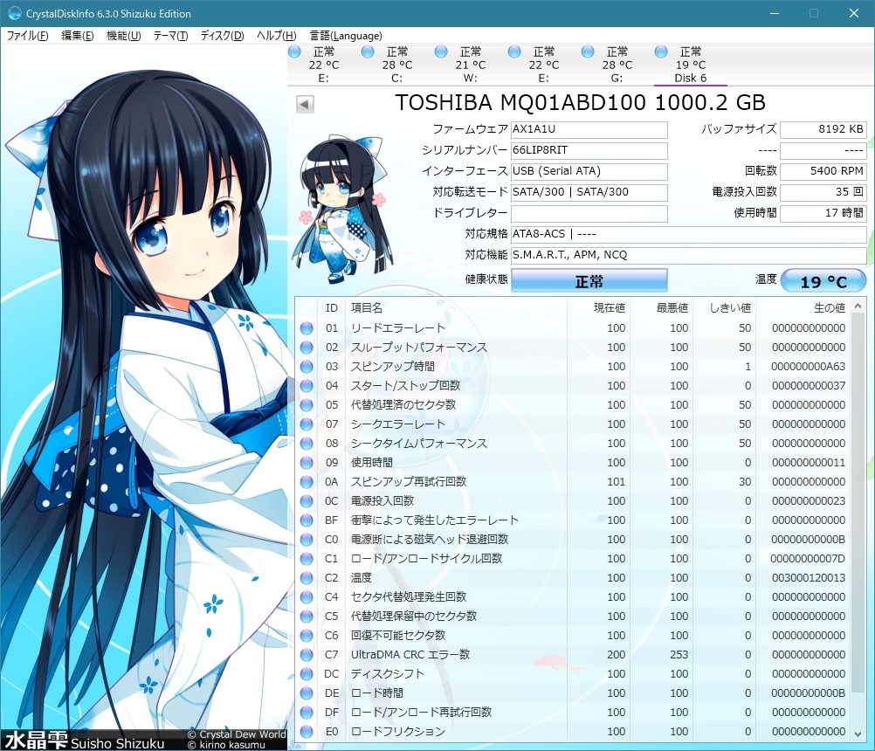Open the テーマ(T) menu
Viewport: 875px width, 751px height.
171,36
